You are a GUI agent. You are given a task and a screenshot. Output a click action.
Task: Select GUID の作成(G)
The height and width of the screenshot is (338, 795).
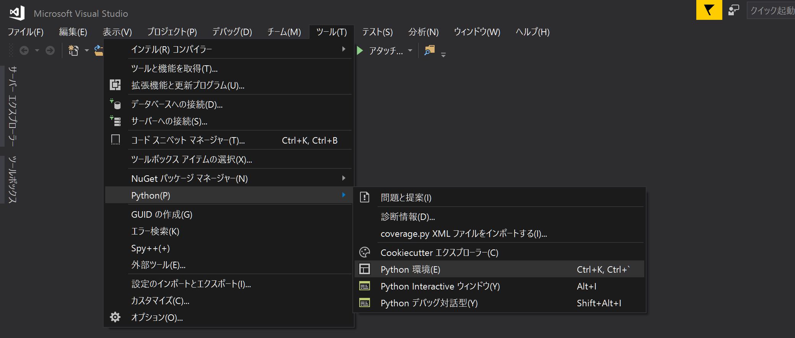pyautogui.click(x=228, y=214)
